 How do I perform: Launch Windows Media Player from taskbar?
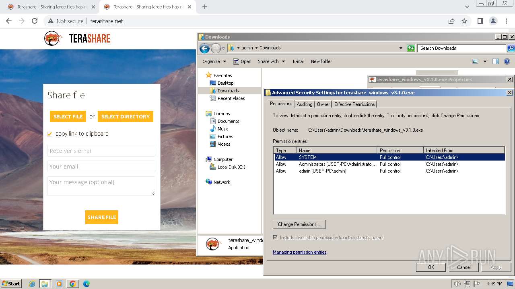click(x=59, y=284)
